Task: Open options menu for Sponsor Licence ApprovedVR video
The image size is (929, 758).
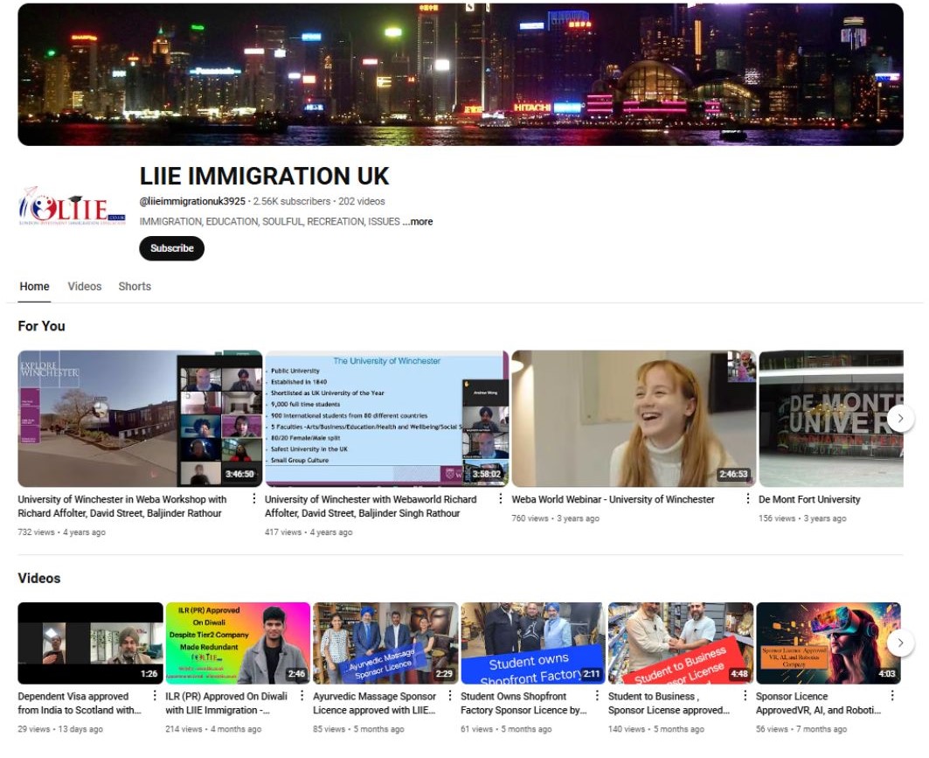Action: (892, 696)
